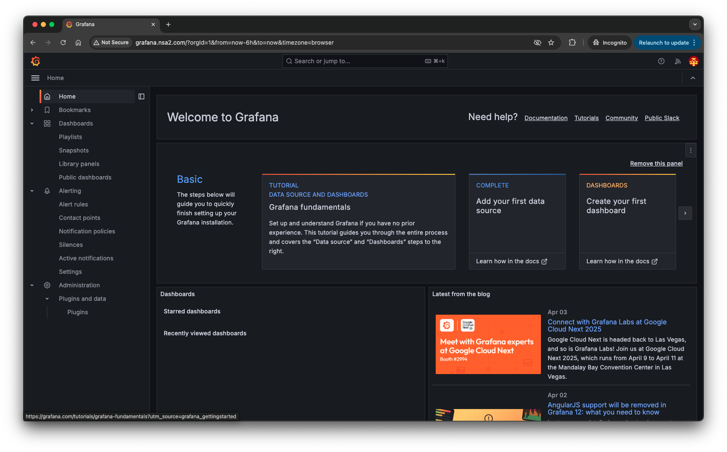The width and height of the screenshot is (727, 452).
Task: Open the Grafana fundamentals tutorial card
Action: [x=359, y=222]
